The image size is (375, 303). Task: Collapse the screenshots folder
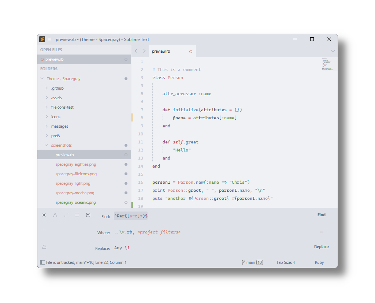click(x=47, y=145)
